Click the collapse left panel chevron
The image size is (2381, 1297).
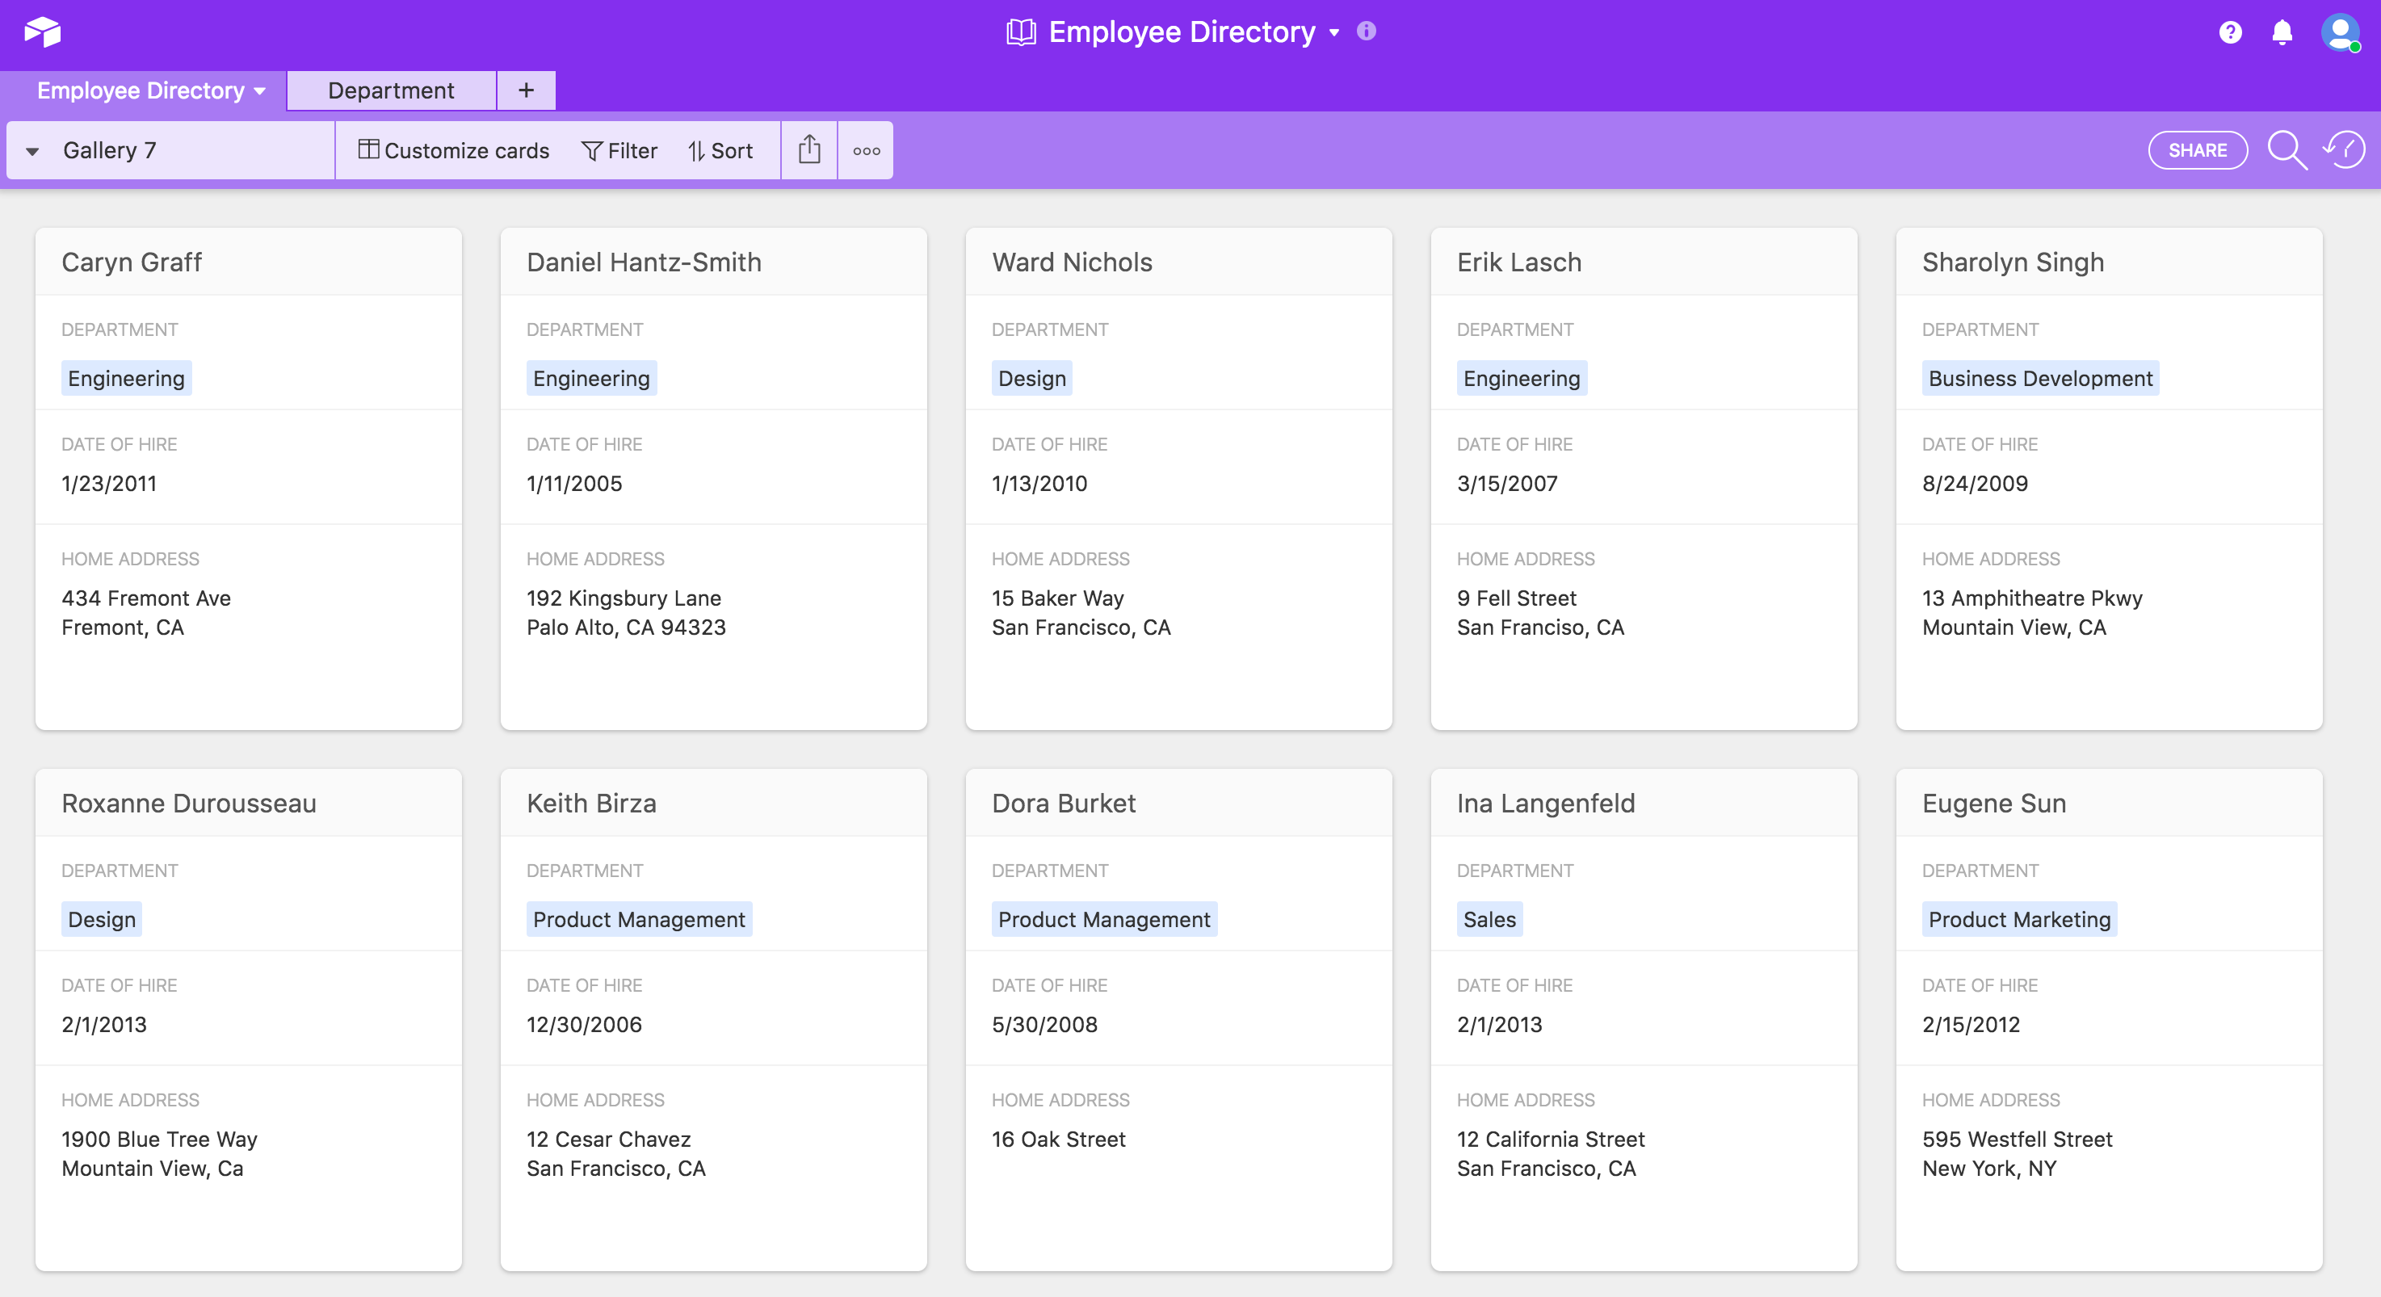31,150
